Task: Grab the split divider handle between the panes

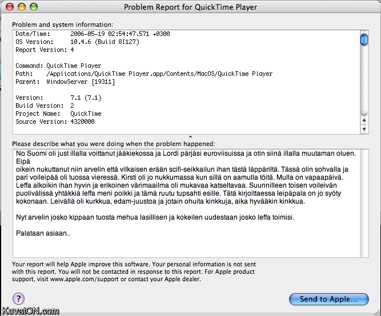Action: [190, 137]
